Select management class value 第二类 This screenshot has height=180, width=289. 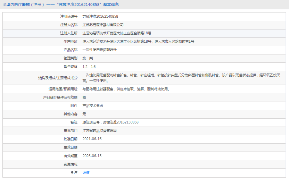(x=88, y=58)
